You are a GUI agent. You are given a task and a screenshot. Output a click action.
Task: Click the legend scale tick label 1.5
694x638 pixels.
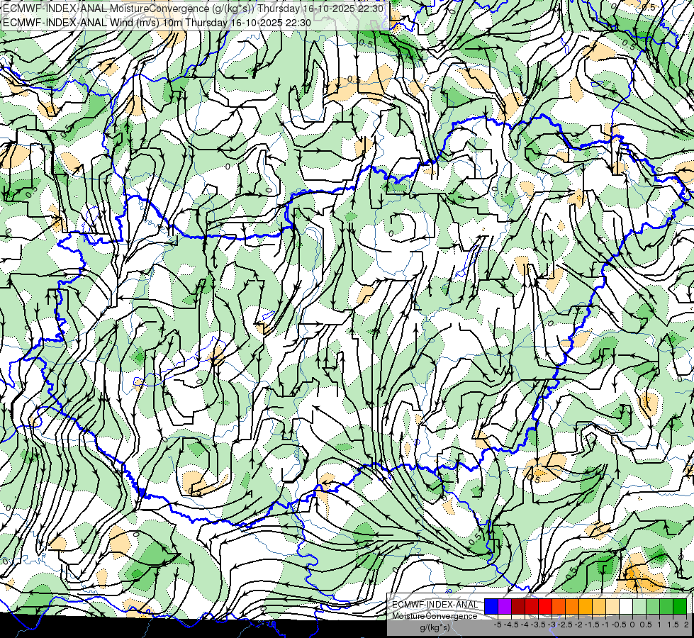672,625
